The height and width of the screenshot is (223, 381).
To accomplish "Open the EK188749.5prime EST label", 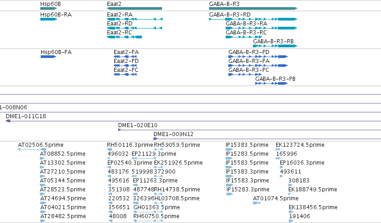I will [313, 190].
